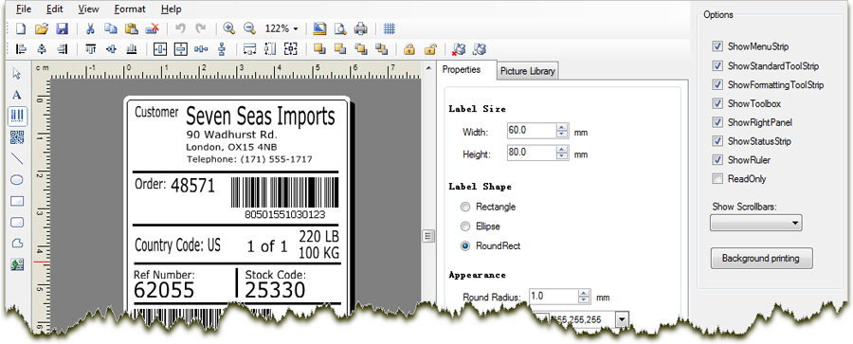Select the QR code tool
The width and height of the screenshot is (853, 344).
click(x=17, y=137)
